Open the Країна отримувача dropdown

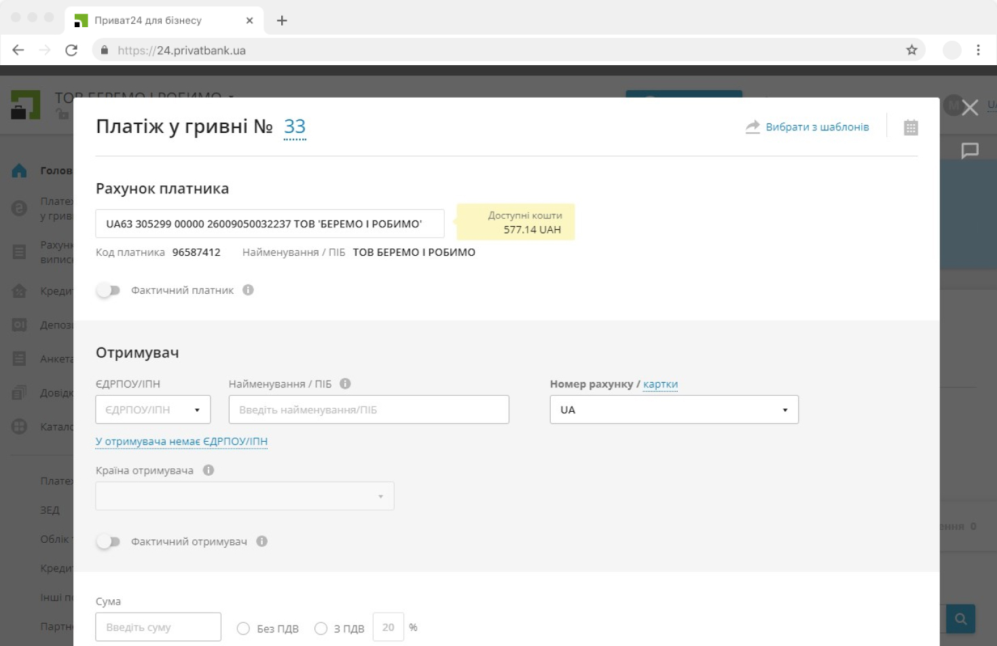[x=244, y=496]
